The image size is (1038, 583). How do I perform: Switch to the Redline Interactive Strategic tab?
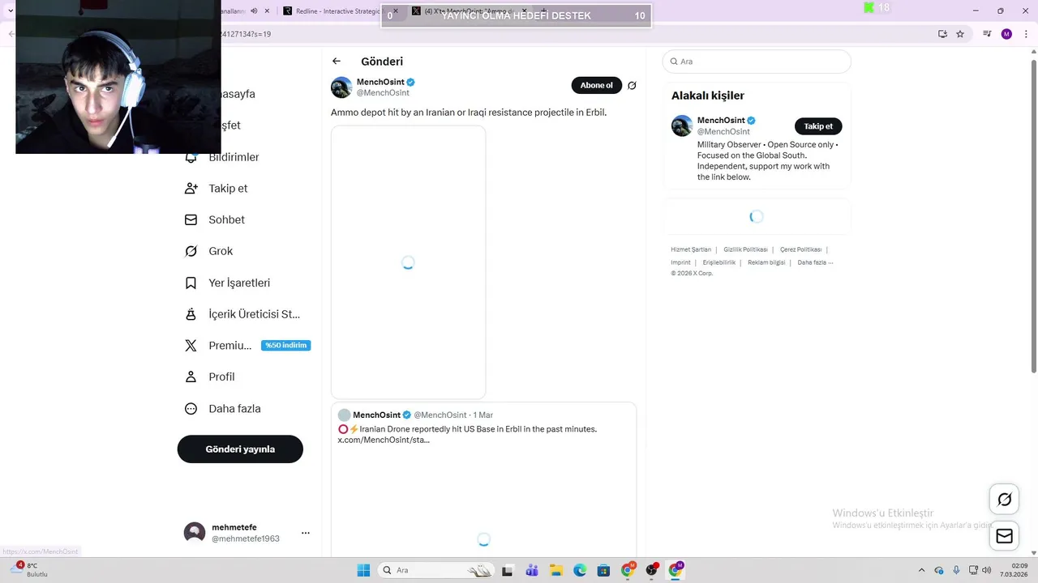[341, 11]
